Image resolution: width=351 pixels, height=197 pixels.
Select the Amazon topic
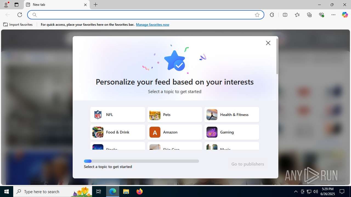coord(175,132)
